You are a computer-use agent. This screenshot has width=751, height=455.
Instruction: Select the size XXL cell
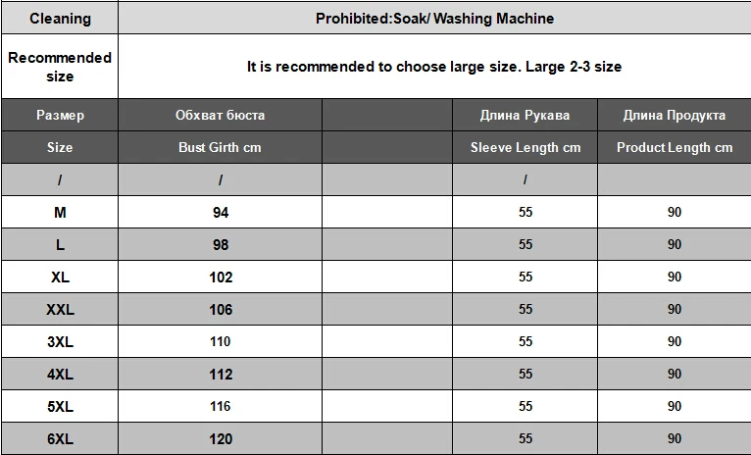click(60, 310)
